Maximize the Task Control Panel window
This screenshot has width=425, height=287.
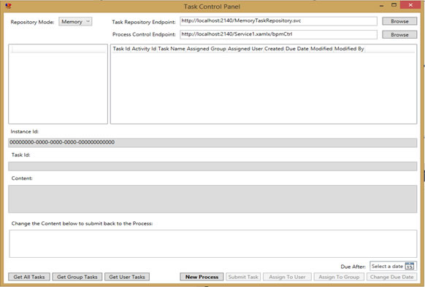[x=394, y=5]
